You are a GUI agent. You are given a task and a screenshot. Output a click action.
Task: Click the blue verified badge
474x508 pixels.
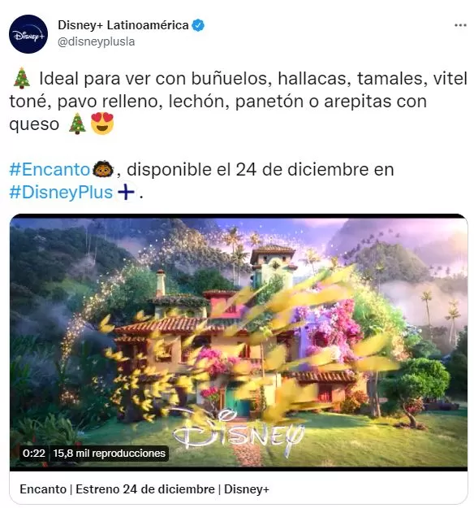(x=198, y=25)
